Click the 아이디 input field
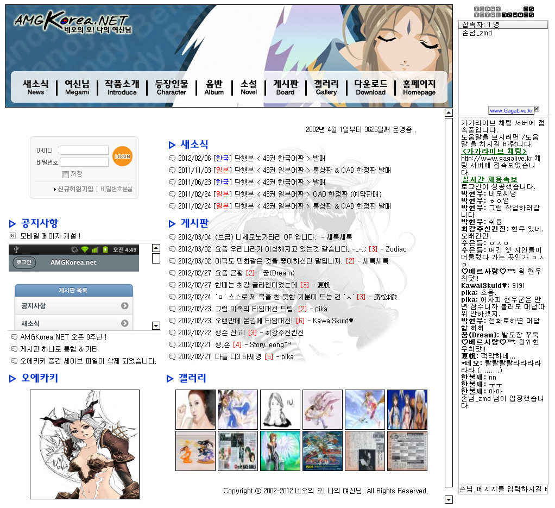555x508 pixels. [84, 150]
